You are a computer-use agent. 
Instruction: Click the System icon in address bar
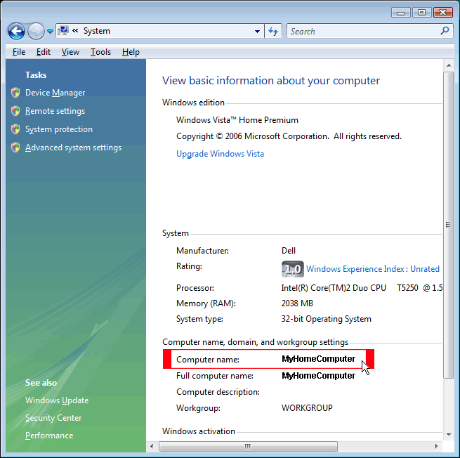(x=63, y=30)
